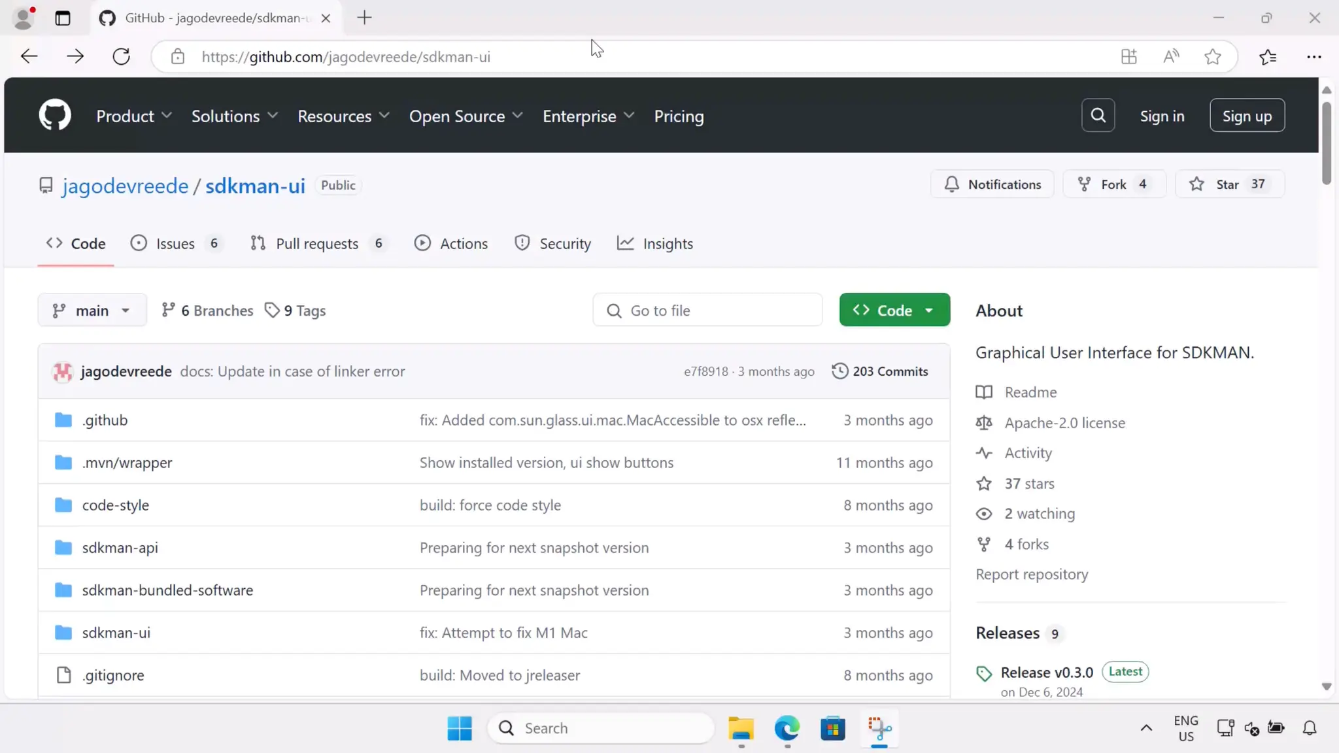Click the browser refresh button
Screen dimensions: 1339x753
click(x=122, y=57)
